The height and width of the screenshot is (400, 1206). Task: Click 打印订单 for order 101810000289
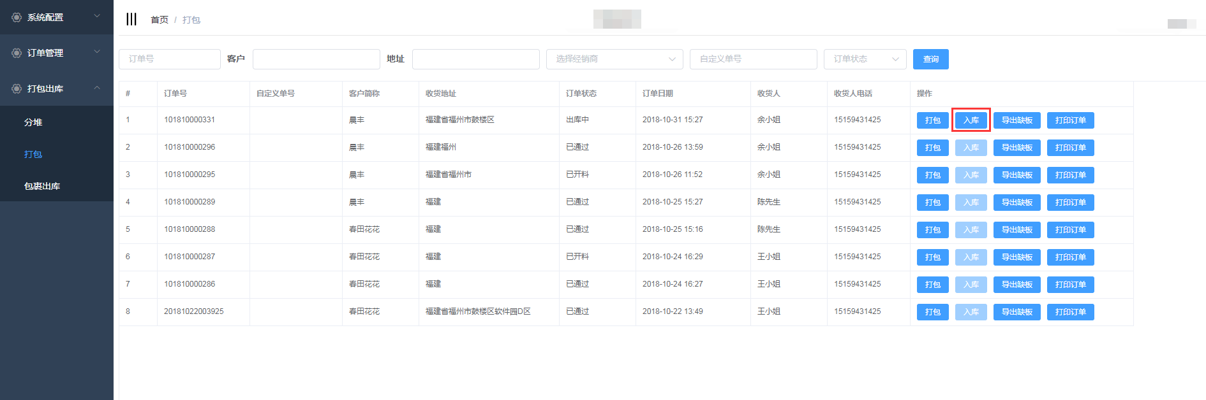(x=1071, y=203)
